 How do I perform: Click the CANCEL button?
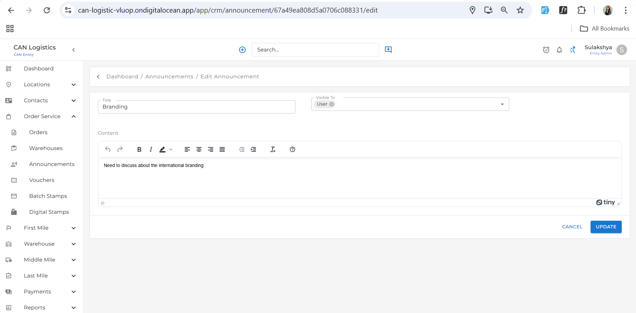pos(572,227)
